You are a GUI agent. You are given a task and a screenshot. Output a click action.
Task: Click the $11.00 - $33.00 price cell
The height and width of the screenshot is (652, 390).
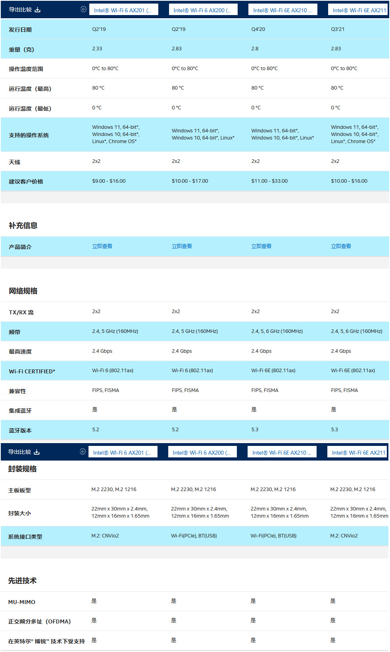269,181
